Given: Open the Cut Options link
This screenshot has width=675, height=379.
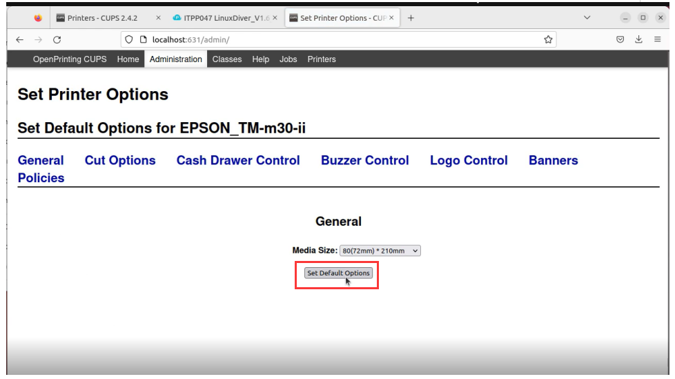Looking at the screenshot, I should [120, 160].
